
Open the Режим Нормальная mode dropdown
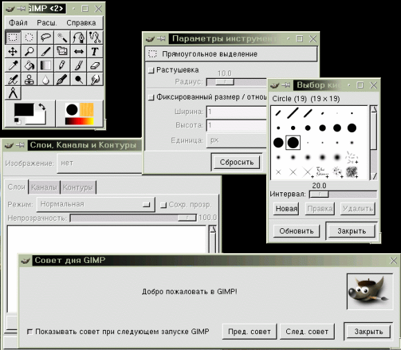[x=95, y=205]
